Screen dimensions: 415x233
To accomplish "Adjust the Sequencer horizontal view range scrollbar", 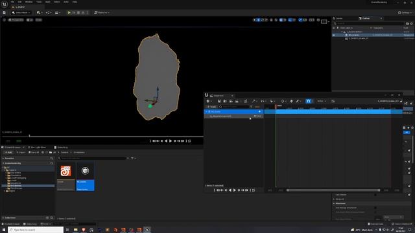I will pyautogui.click(x=333, y=190).
